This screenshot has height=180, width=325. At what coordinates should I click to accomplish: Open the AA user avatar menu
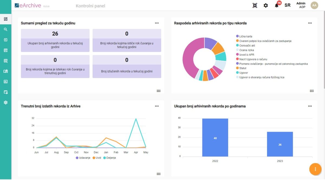click(314, 5)
